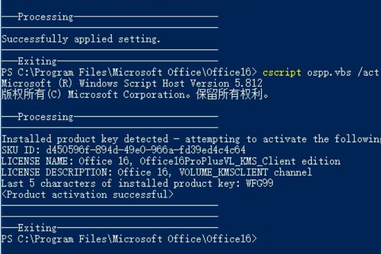Click "Processing" header above "Successfully applied setting"

[45, 17]
